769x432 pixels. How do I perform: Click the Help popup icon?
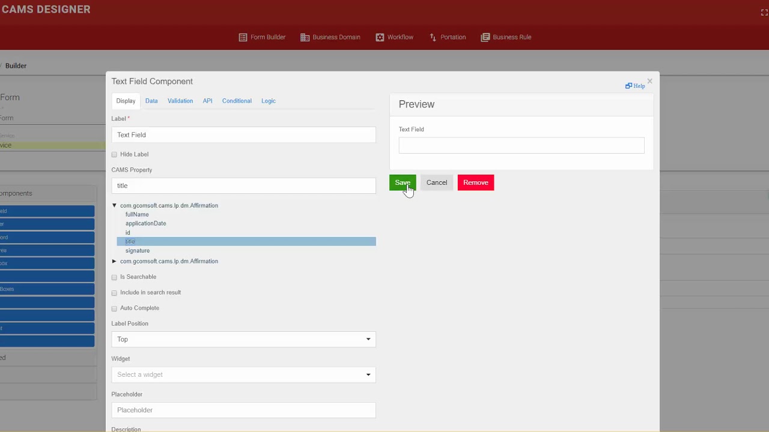click(x=628, y=86)
